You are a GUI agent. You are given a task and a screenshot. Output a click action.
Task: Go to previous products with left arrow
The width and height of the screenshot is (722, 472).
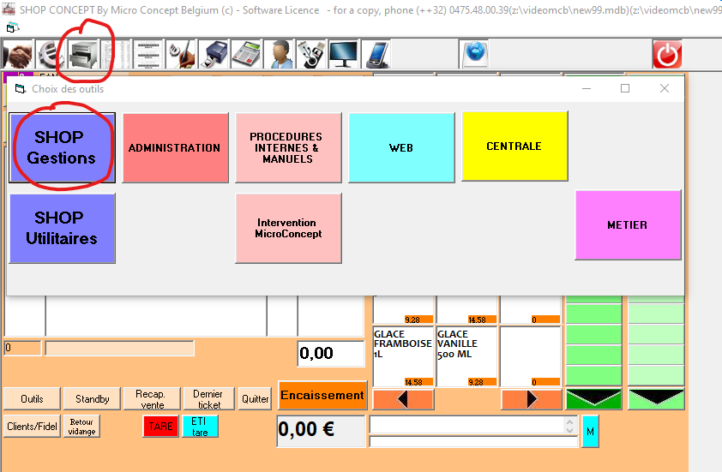click(x=403, y=399)
